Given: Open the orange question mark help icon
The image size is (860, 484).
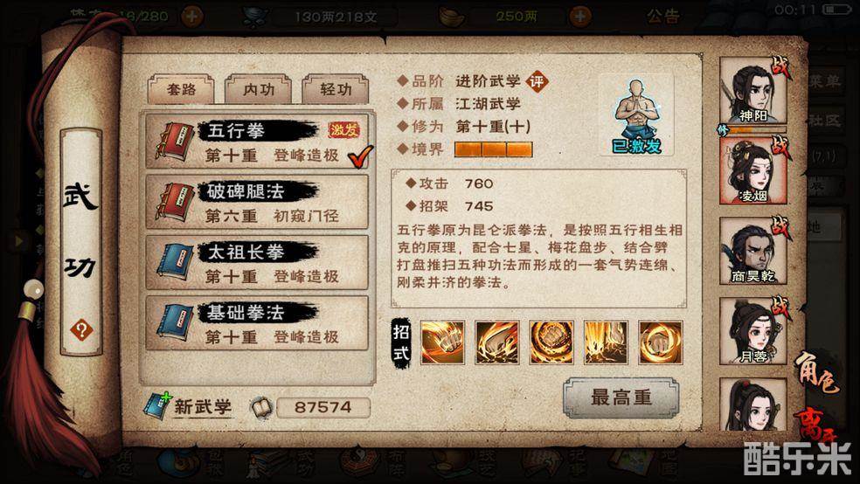Looking at the screenshot, I should [x=81, y=330].
